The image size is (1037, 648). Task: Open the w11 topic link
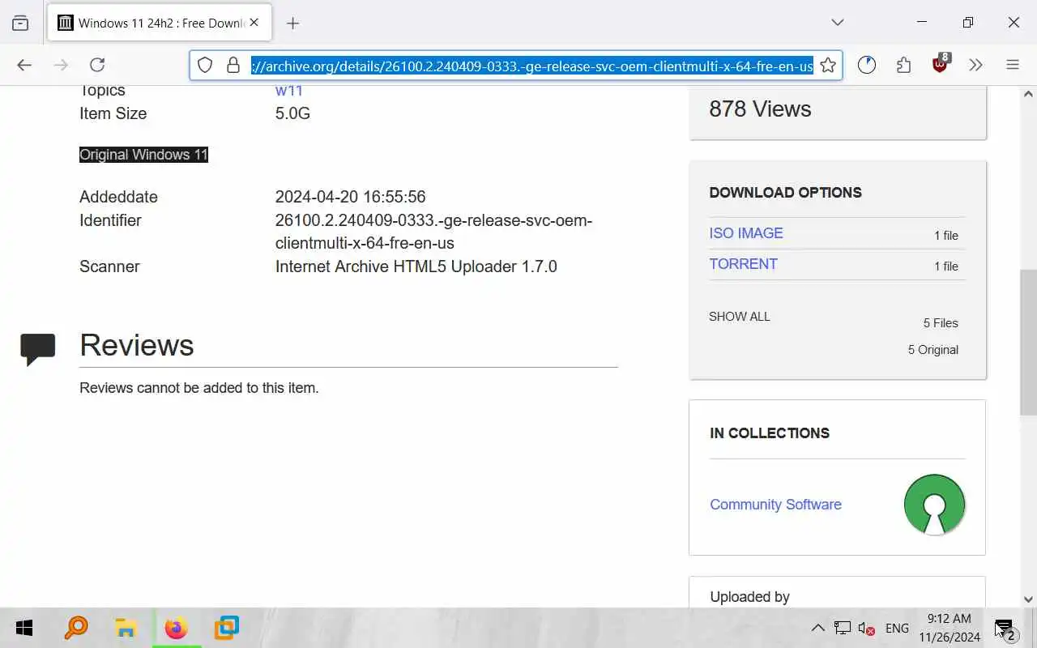(288, 91)
